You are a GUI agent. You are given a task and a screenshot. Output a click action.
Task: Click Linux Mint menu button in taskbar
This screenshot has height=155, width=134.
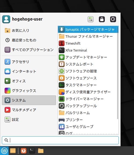pyautogui.click(x=4, y=151)
